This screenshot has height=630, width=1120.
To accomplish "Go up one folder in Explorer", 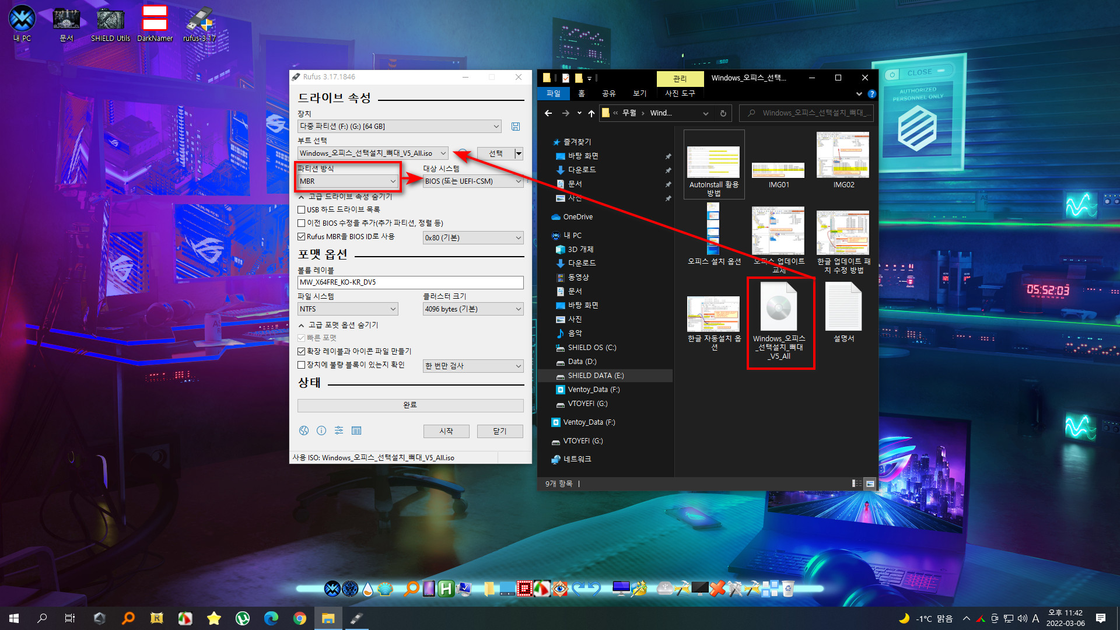I will point(591,113).
